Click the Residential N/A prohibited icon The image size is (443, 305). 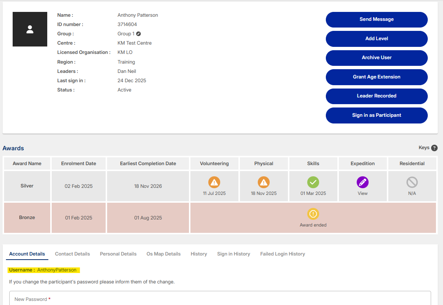[412, 182]
